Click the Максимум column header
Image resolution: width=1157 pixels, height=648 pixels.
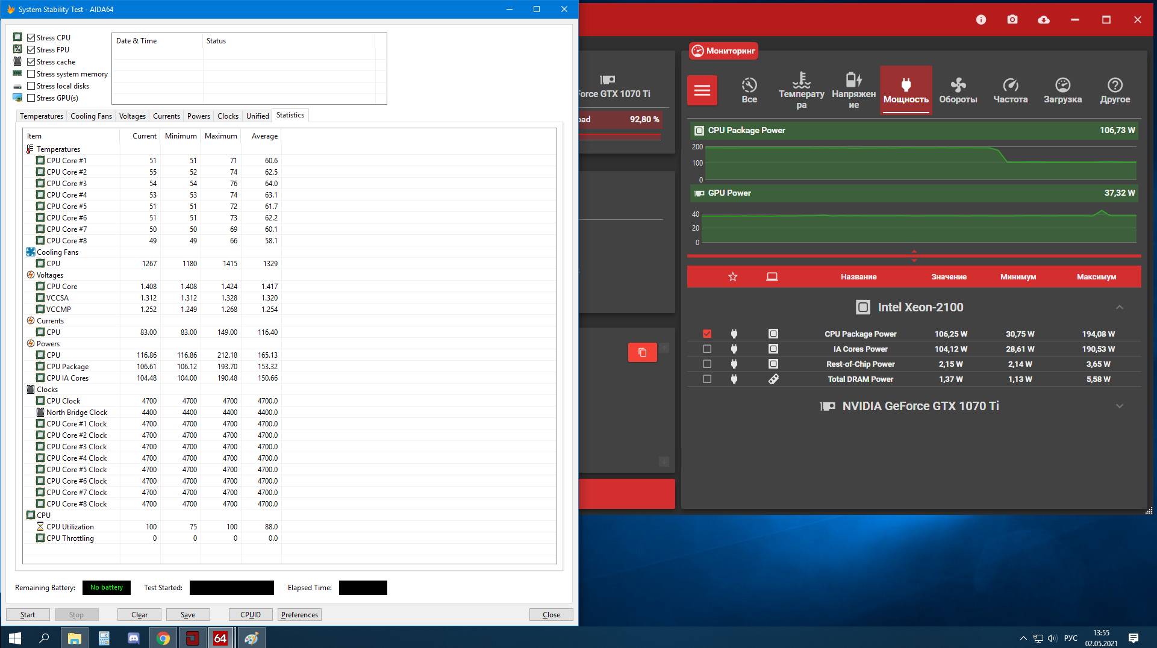coord(1096,277)
